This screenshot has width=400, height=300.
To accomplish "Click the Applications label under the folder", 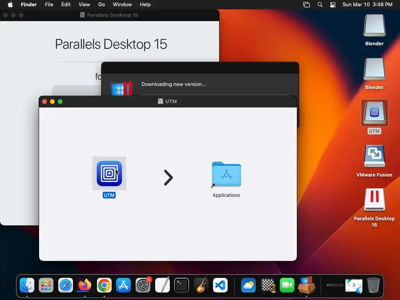I will [x=226, y=195].
